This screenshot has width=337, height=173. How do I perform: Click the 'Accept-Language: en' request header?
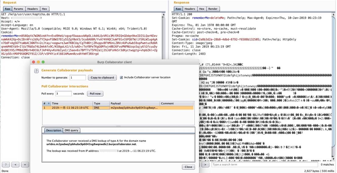point(17,25)
